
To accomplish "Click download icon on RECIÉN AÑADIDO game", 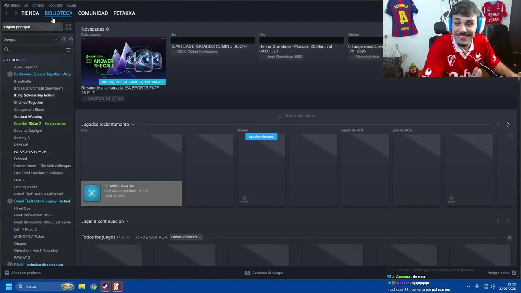I will [244, 199].
